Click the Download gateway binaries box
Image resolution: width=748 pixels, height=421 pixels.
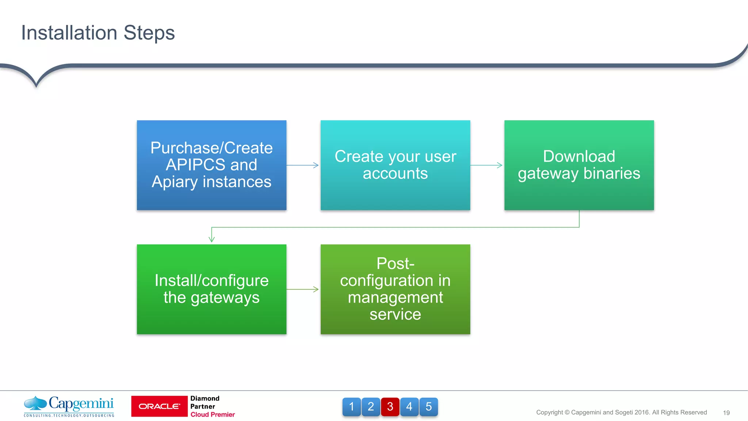coord(579,165)
